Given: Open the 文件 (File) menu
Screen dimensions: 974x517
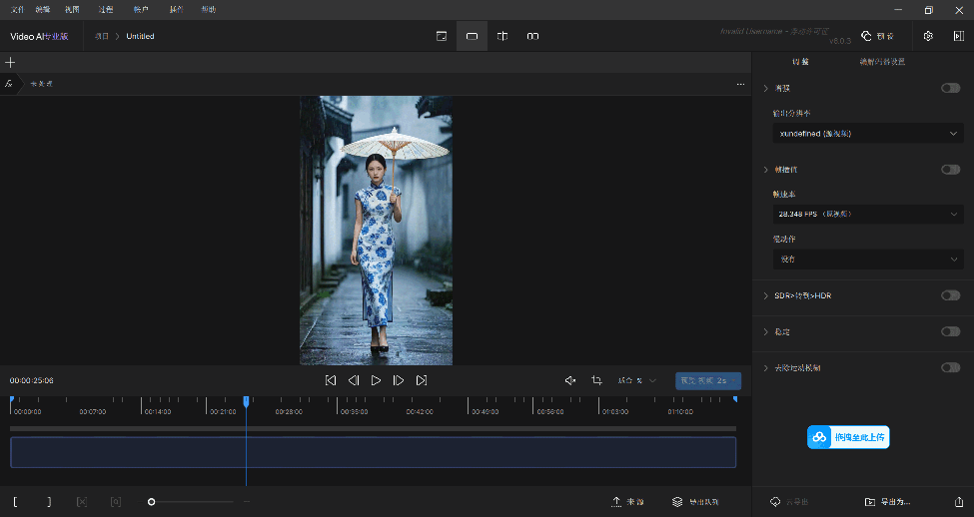Looking at the screenshot, I should (17, 9).
